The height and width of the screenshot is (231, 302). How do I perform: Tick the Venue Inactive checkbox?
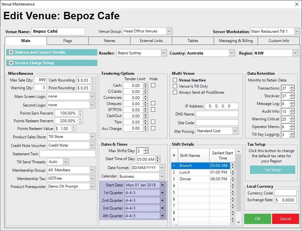pos(175,80)
